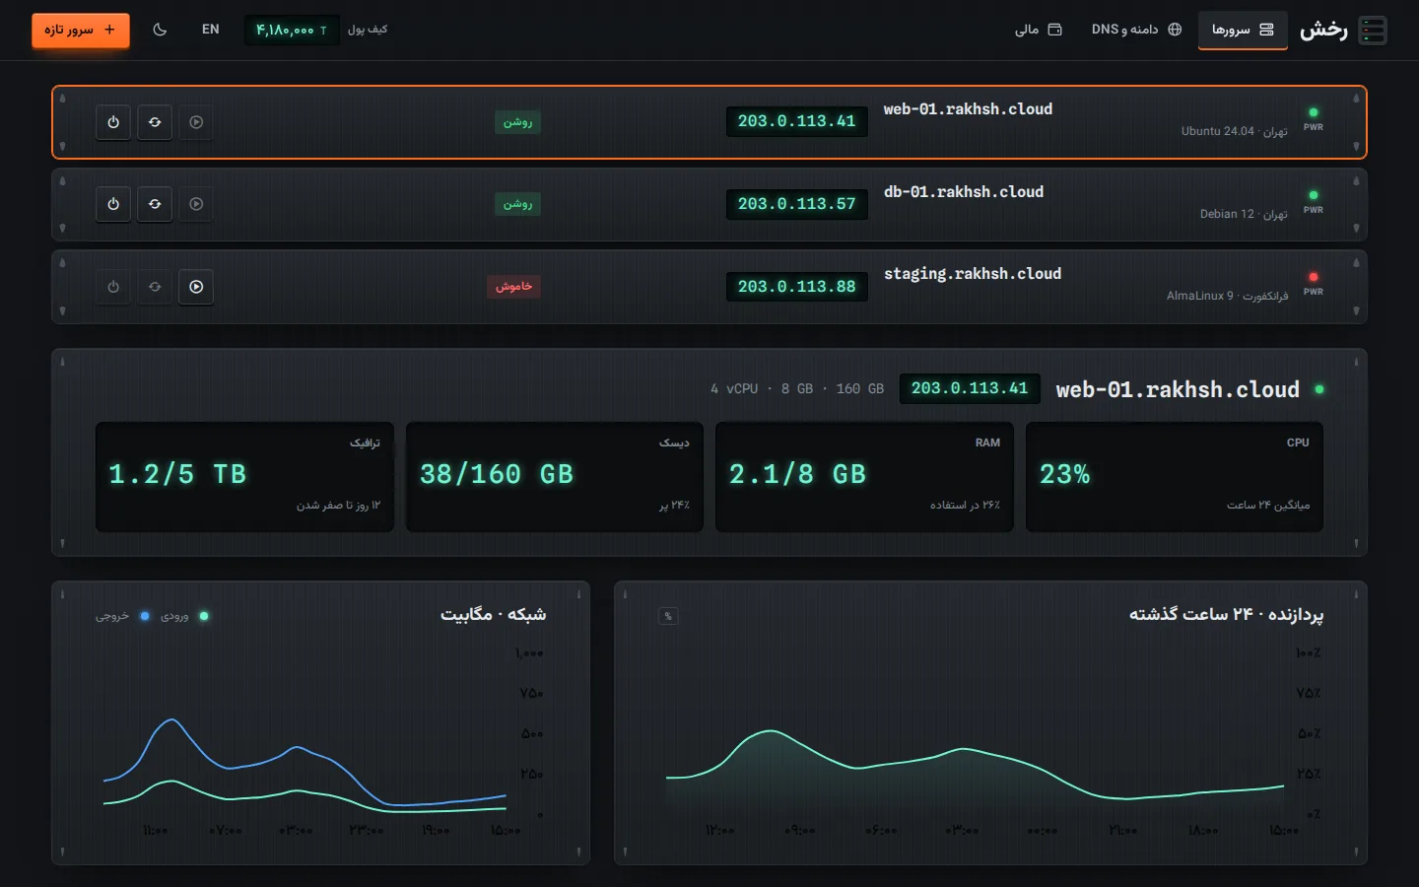Start staging.rakhsh.cloud with the play button
This screenshot has height=887, width=1419.
coord(196,287)
